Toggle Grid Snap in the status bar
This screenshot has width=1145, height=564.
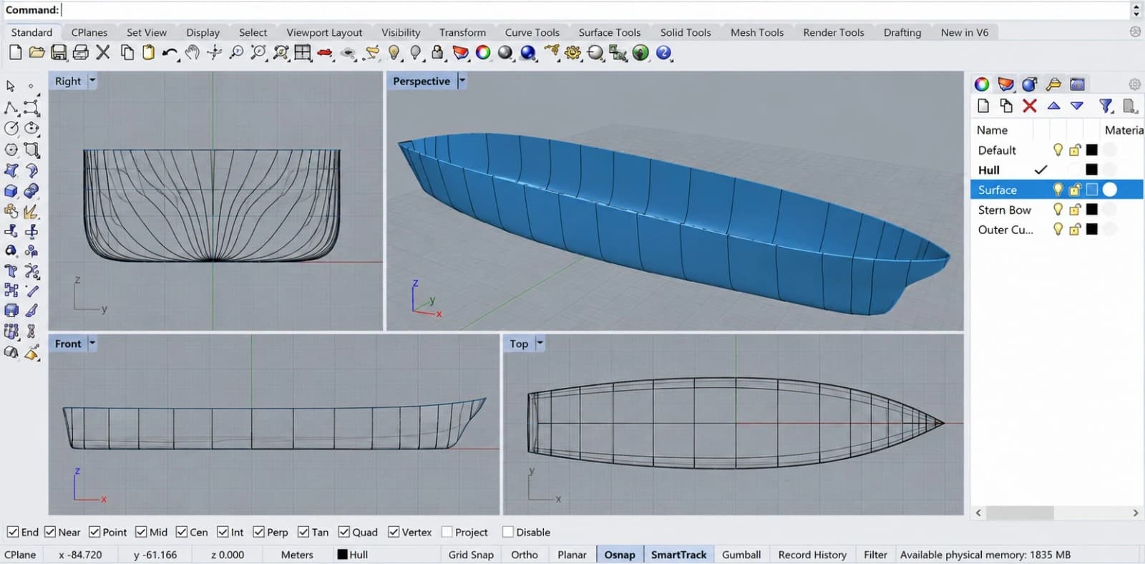click(x=471, y=555)
